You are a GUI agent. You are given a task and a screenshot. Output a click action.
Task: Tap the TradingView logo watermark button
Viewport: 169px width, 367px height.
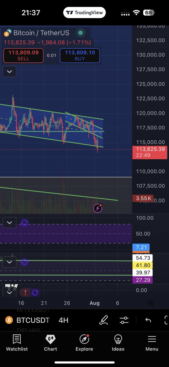pos(11,287)
